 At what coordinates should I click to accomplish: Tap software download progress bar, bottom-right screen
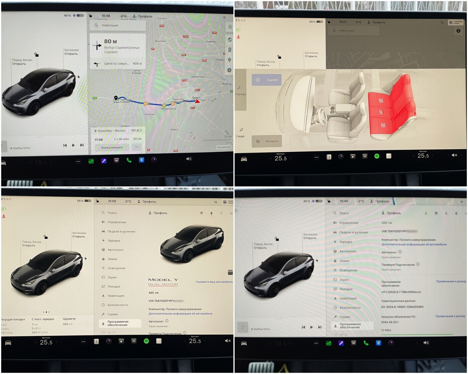(x=417, y=334)
